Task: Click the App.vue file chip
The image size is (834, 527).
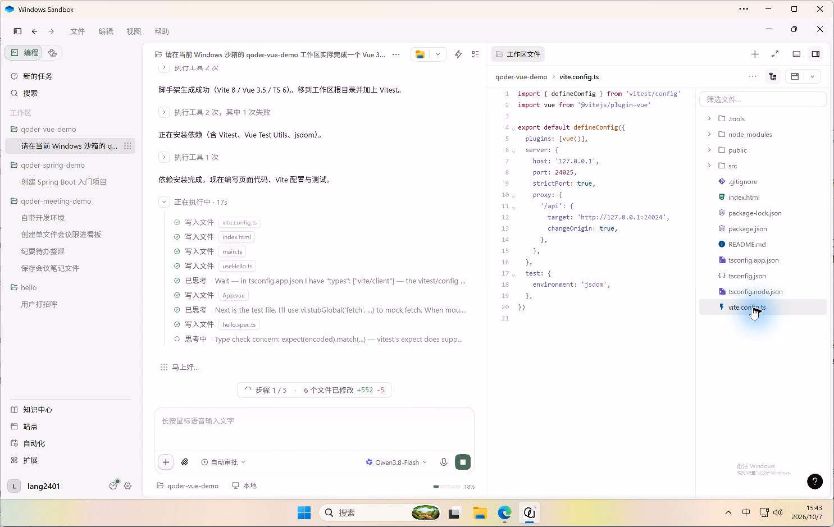Action: point(233,295)
